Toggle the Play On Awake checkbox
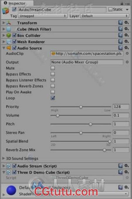 coord(53,92)
